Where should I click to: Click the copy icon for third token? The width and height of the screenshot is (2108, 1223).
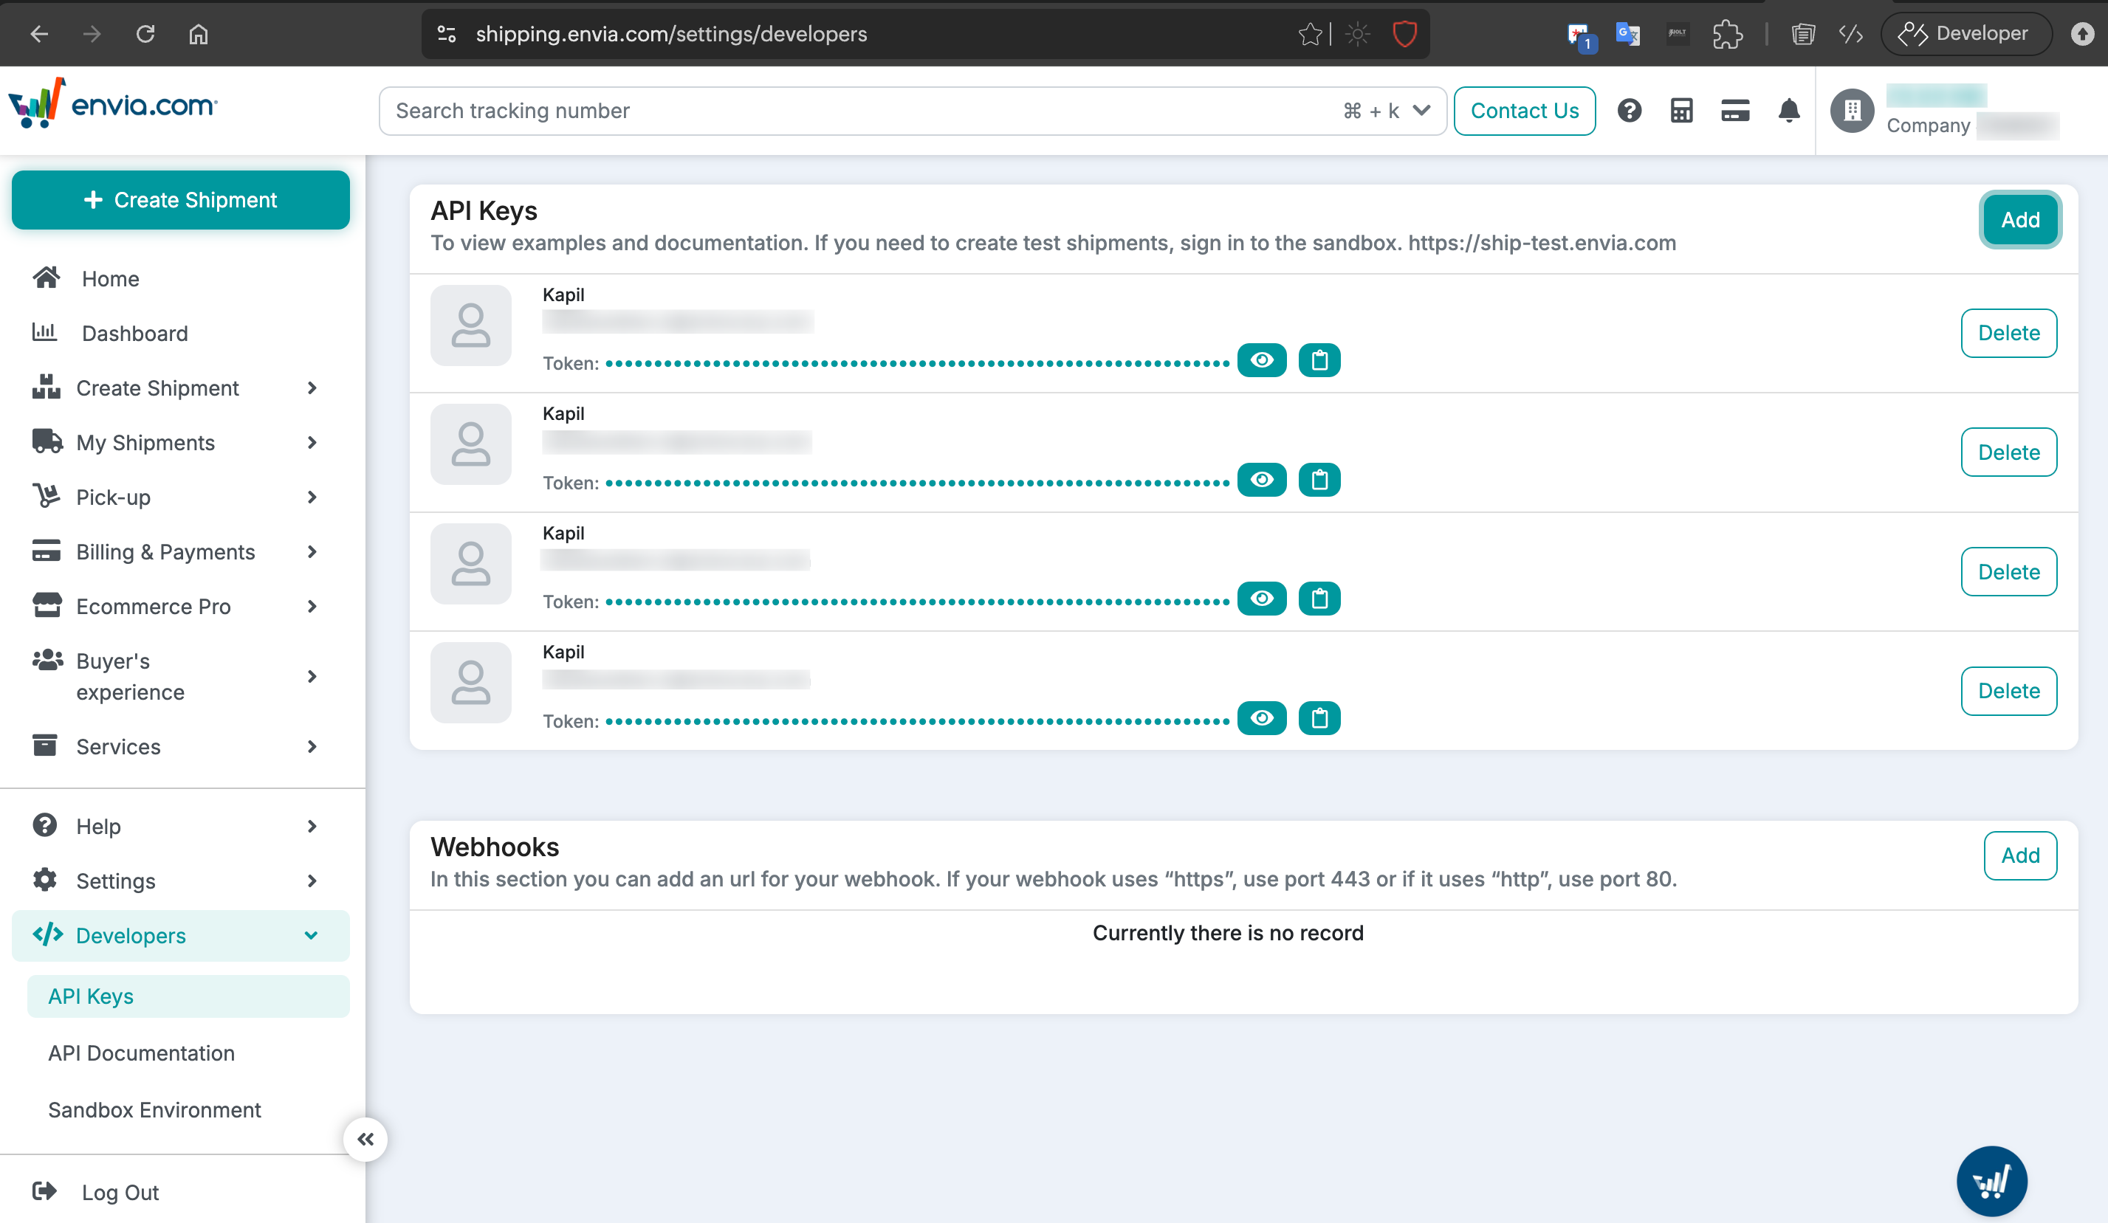pos(1317,597)
